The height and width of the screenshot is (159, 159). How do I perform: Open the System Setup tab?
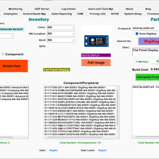coord(133,14)
